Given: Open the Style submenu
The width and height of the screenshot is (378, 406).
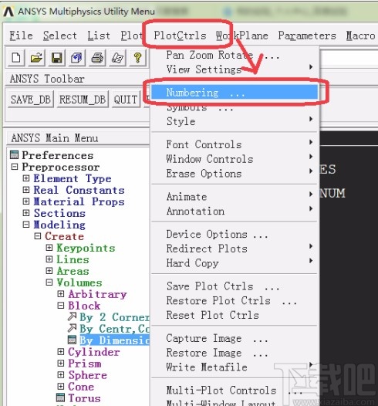Looking at the screenshot, I should 235,121.
